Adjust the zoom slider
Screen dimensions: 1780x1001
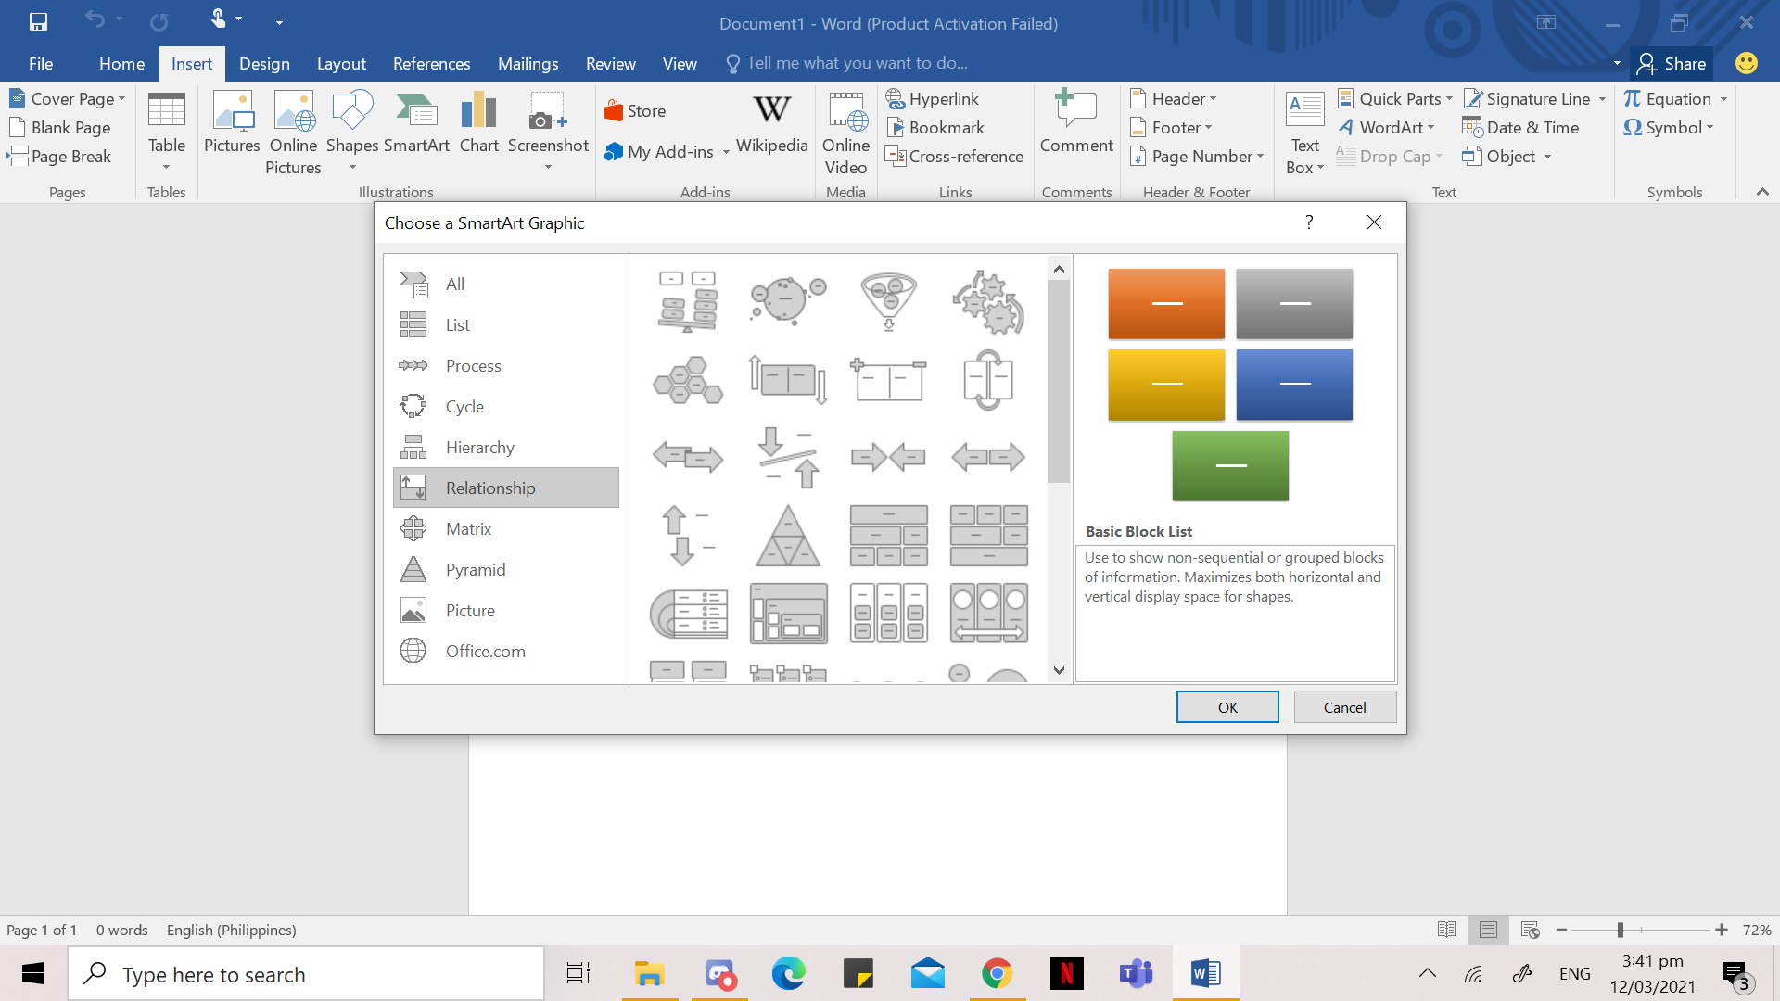(1619, 930)
